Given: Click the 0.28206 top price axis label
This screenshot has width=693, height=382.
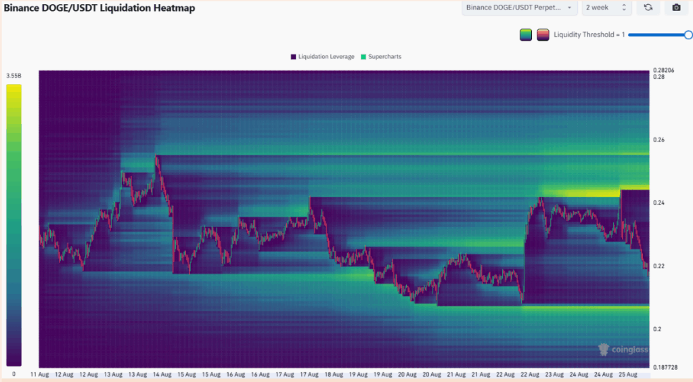Looking at the screenshot, I should 664,70.
